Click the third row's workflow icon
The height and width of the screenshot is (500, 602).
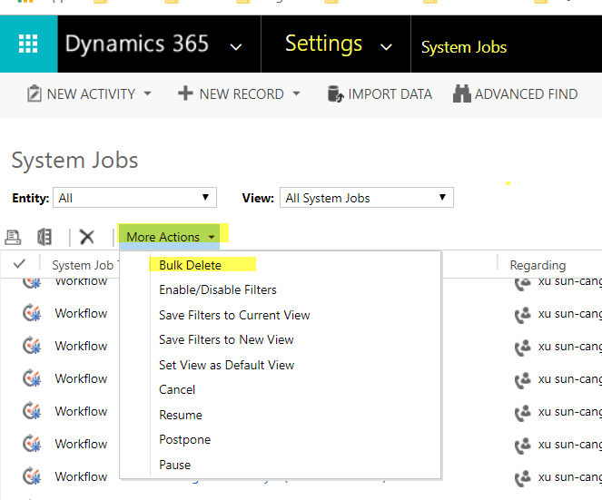(x=32, y=346)
